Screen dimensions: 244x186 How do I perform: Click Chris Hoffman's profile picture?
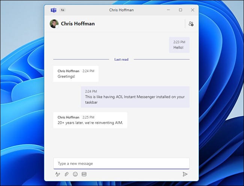(54, 24)
